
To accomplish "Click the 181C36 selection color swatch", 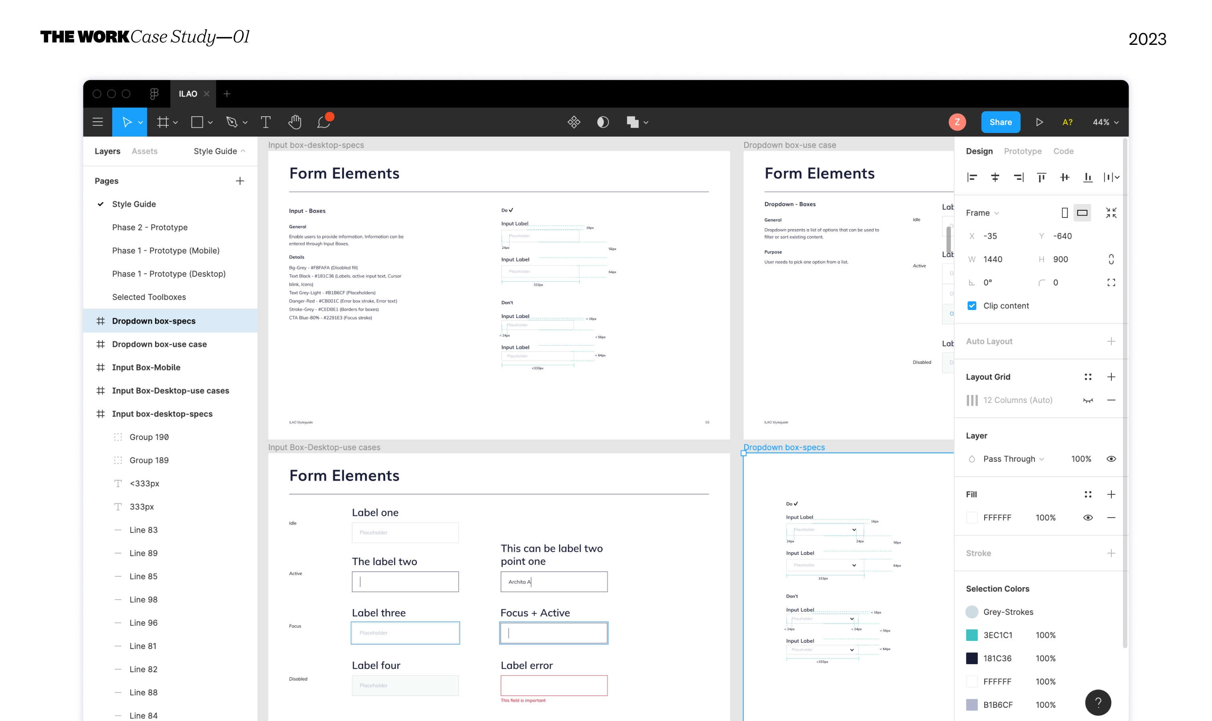I will 972,659.
